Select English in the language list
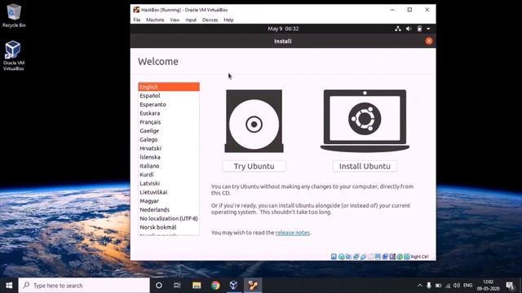Image resolution: width=522 pixels, height=293 pixels. pyautogui.click(x=169, y=87)
